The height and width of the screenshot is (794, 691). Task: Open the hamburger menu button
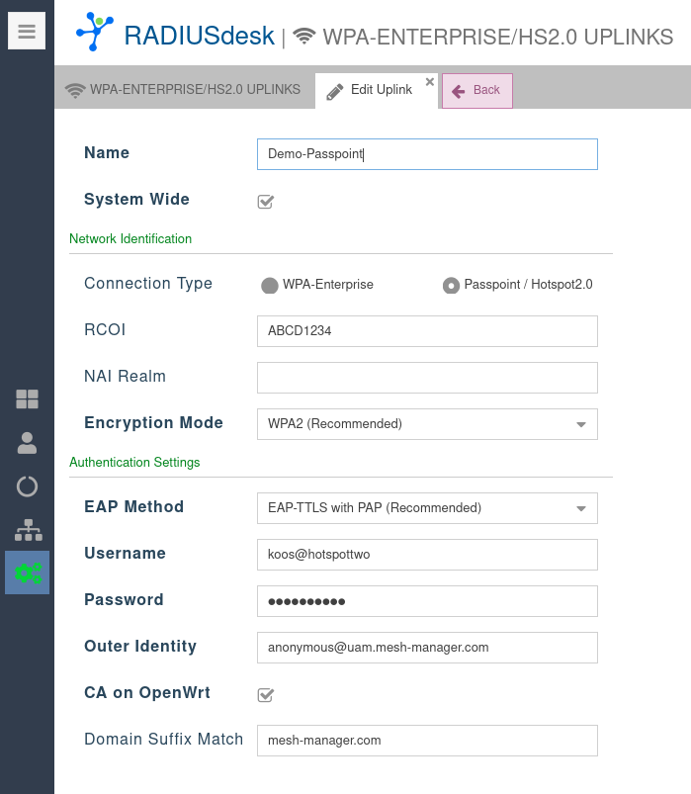tap(27, 32)
